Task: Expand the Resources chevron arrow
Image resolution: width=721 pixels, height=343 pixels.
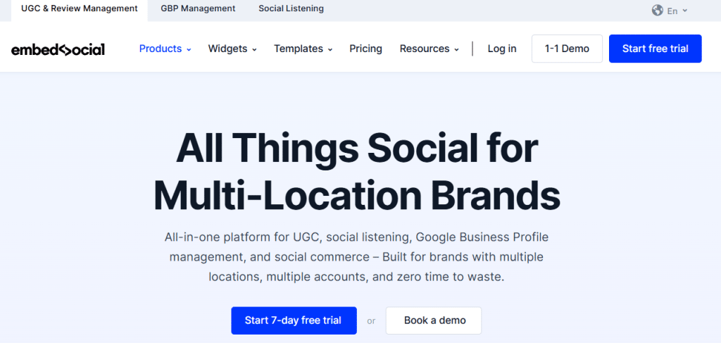Action: pyautogui.click(x=456, y=49)
